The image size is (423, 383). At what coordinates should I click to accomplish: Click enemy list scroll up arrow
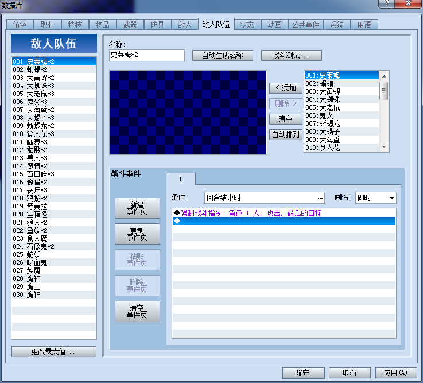[x=384, y=76]
